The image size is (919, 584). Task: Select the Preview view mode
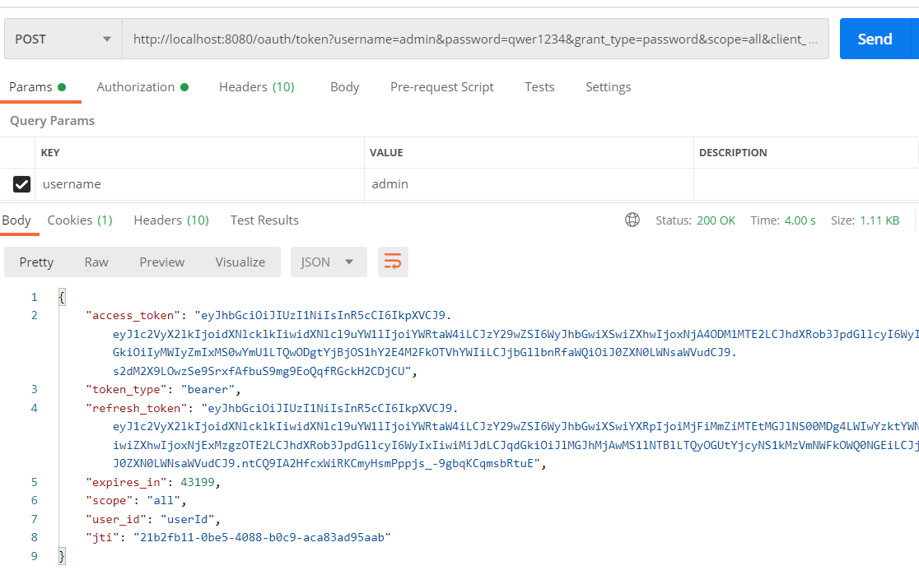(161, 262)
